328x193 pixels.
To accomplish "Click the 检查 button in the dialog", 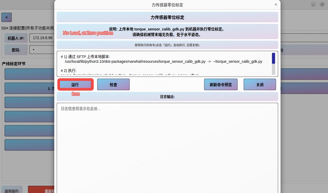I will (x=113, y=85).
